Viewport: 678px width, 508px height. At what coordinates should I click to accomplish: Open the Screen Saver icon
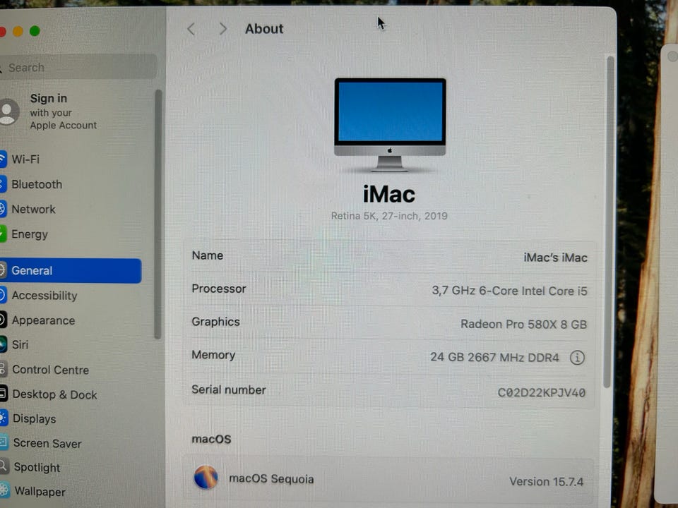[4, 443]
